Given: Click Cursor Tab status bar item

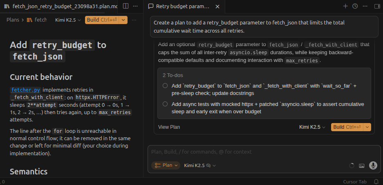Looking at the screenshot, I should pos(355,182).
